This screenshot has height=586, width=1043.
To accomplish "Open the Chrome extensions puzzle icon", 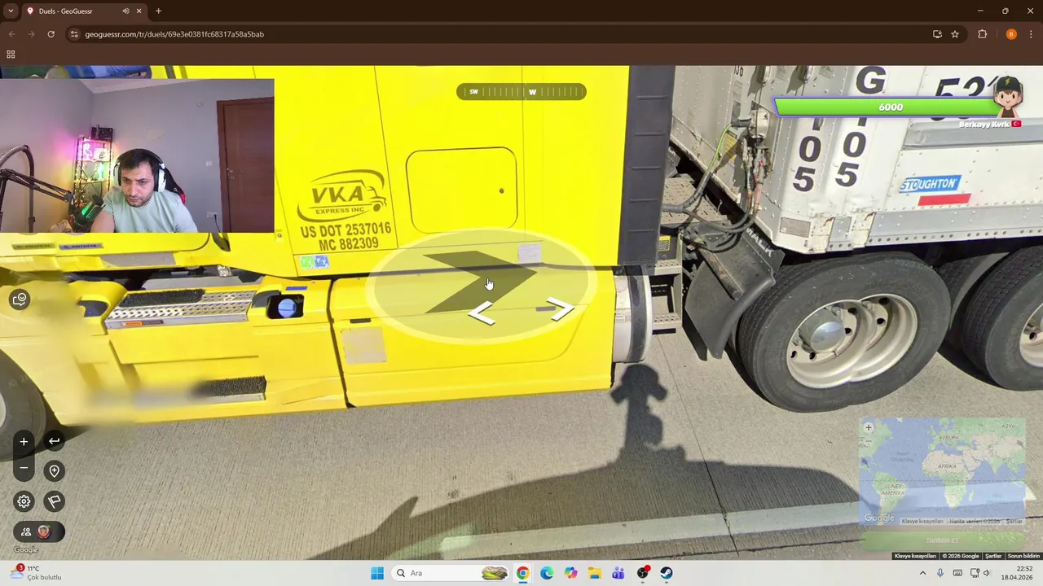I will (x=982, y=34).
